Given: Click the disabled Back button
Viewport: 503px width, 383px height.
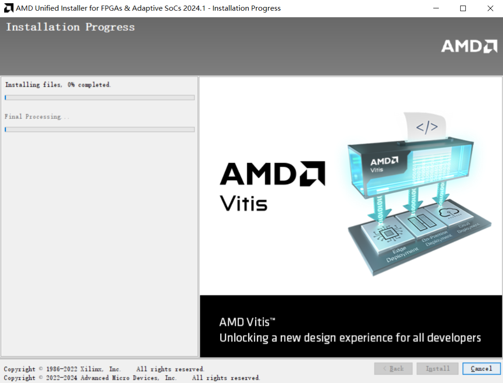Looking at the screenshot, I should point(393,368).
